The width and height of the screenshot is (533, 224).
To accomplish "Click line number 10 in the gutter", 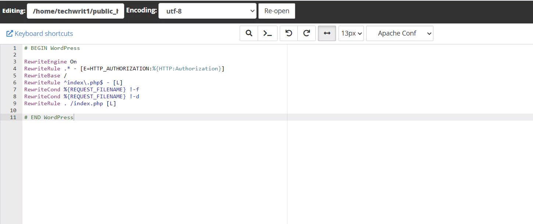I will pos(14,110).
